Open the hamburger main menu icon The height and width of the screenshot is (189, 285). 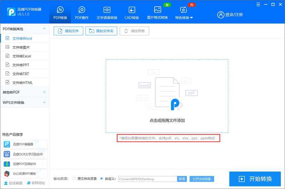click(x=258, y=4)
